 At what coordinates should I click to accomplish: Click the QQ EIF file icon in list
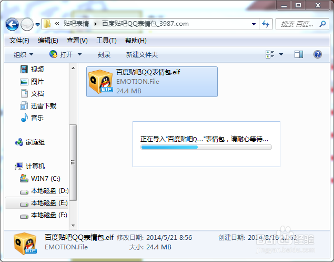click(100, 82)
